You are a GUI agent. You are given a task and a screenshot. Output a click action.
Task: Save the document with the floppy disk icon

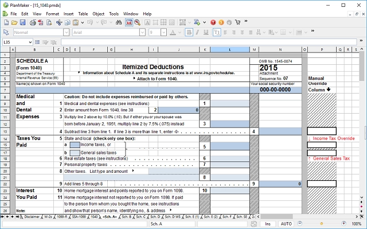point(22,22)
